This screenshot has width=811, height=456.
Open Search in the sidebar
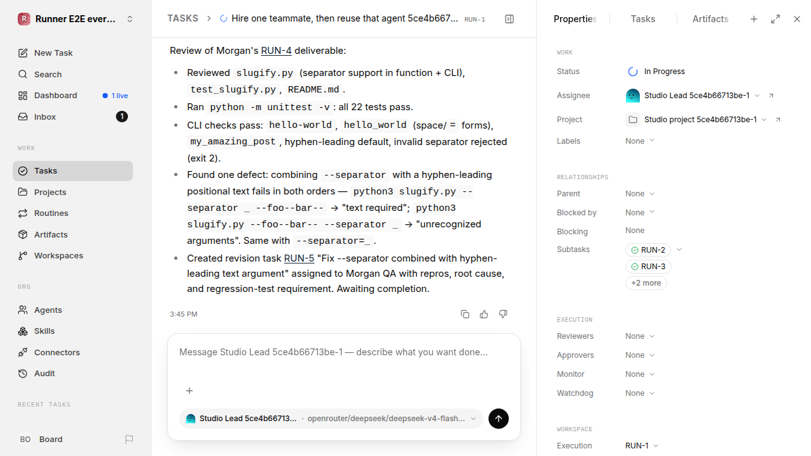(x=73, y=75)
